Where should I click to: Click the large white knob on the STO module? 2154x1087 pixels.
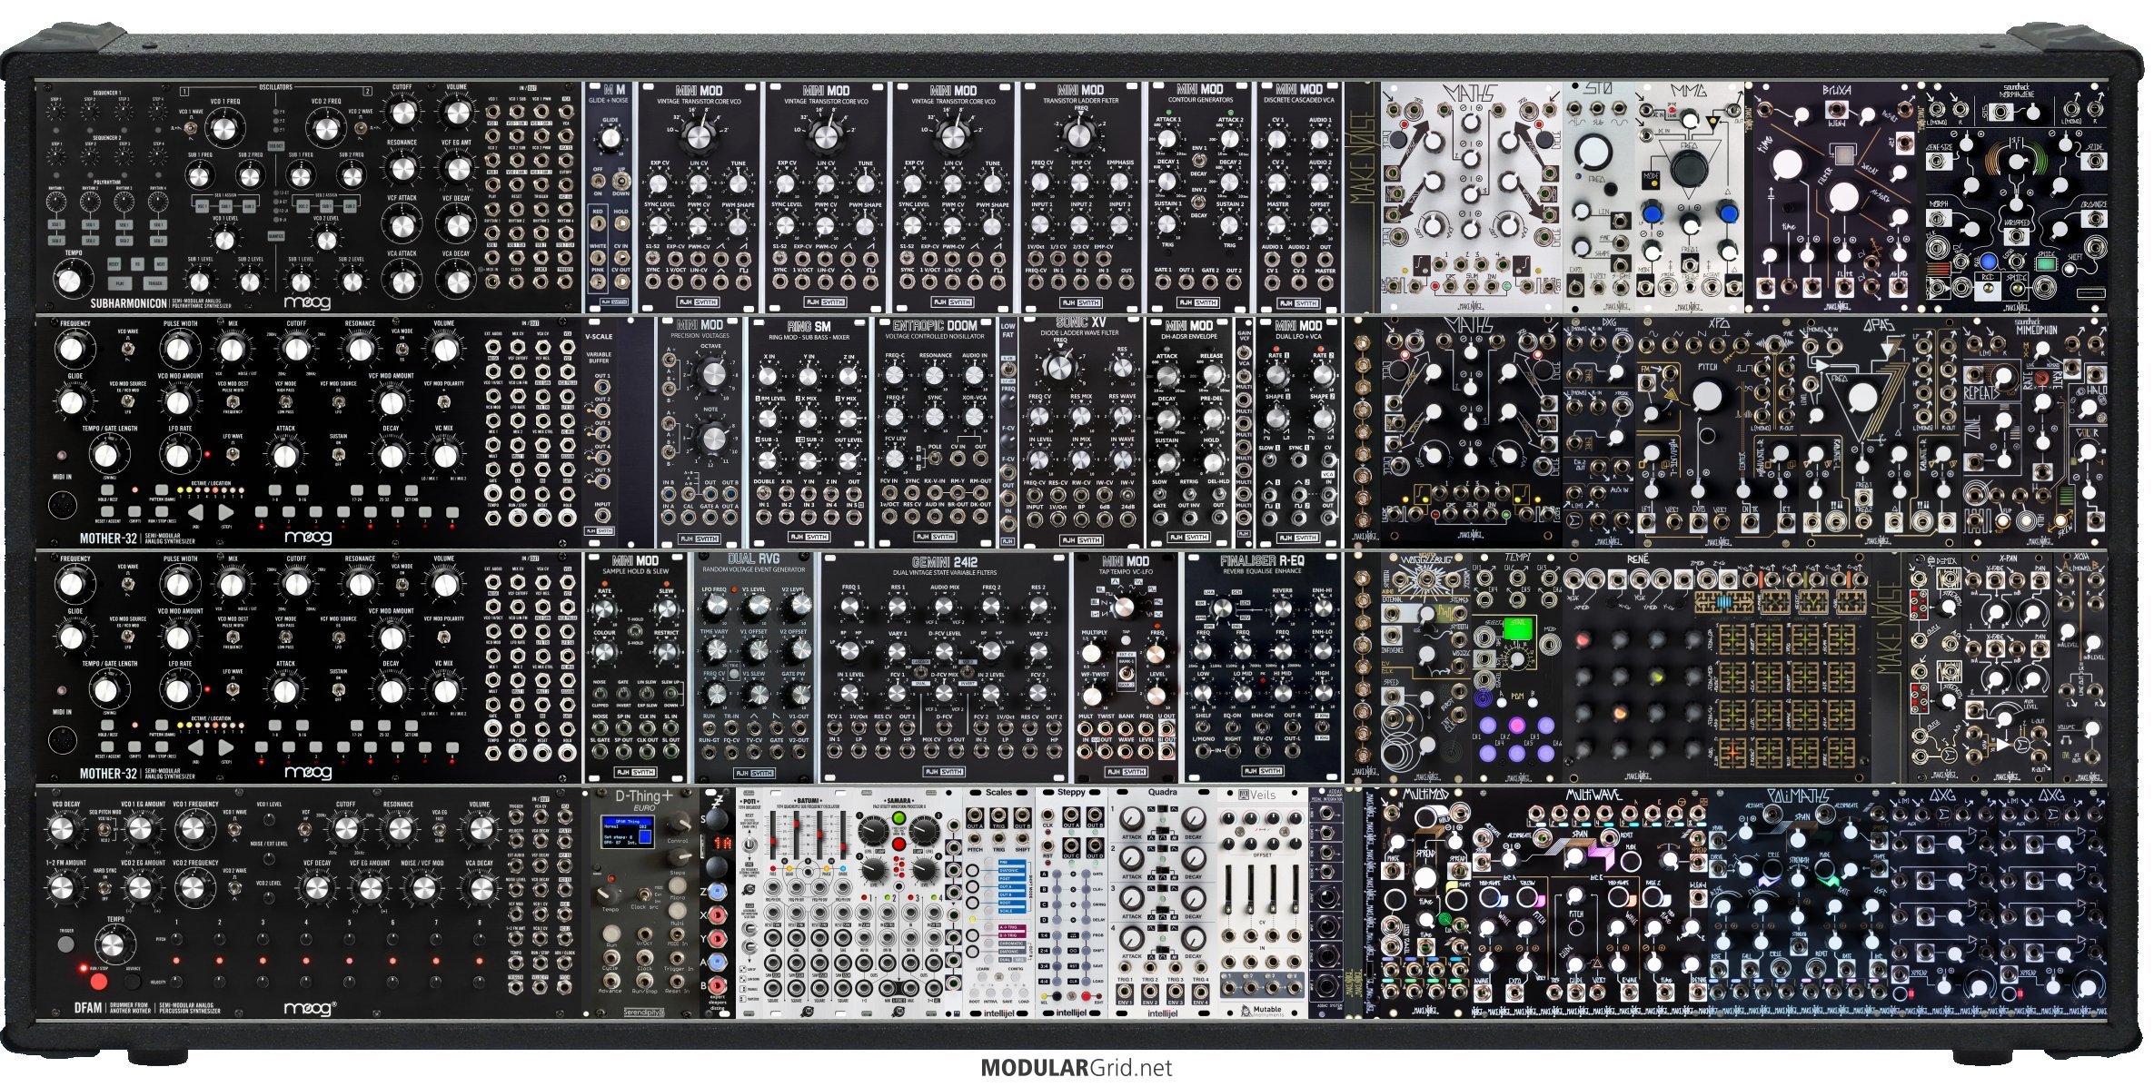point(1593,151)
